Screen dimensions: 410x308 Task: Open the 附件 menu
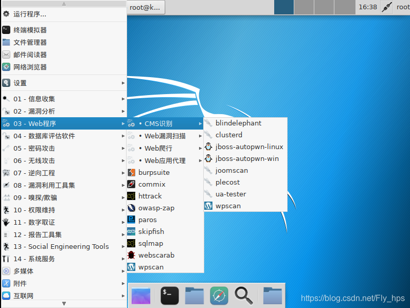point(64,283)
